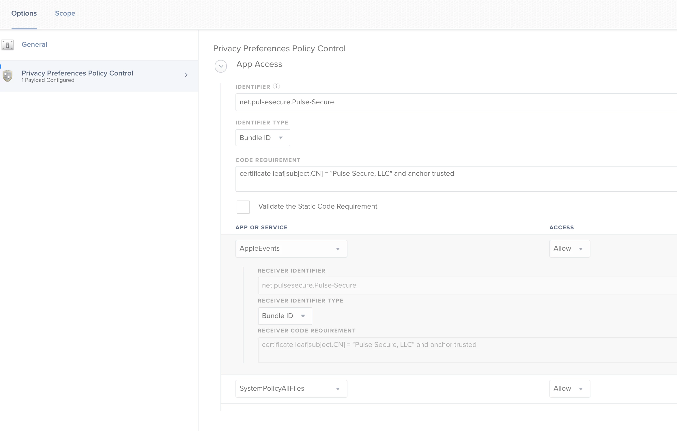Open the Allow dropdown for SystemPolicyAllFiles

click(570, 389)
